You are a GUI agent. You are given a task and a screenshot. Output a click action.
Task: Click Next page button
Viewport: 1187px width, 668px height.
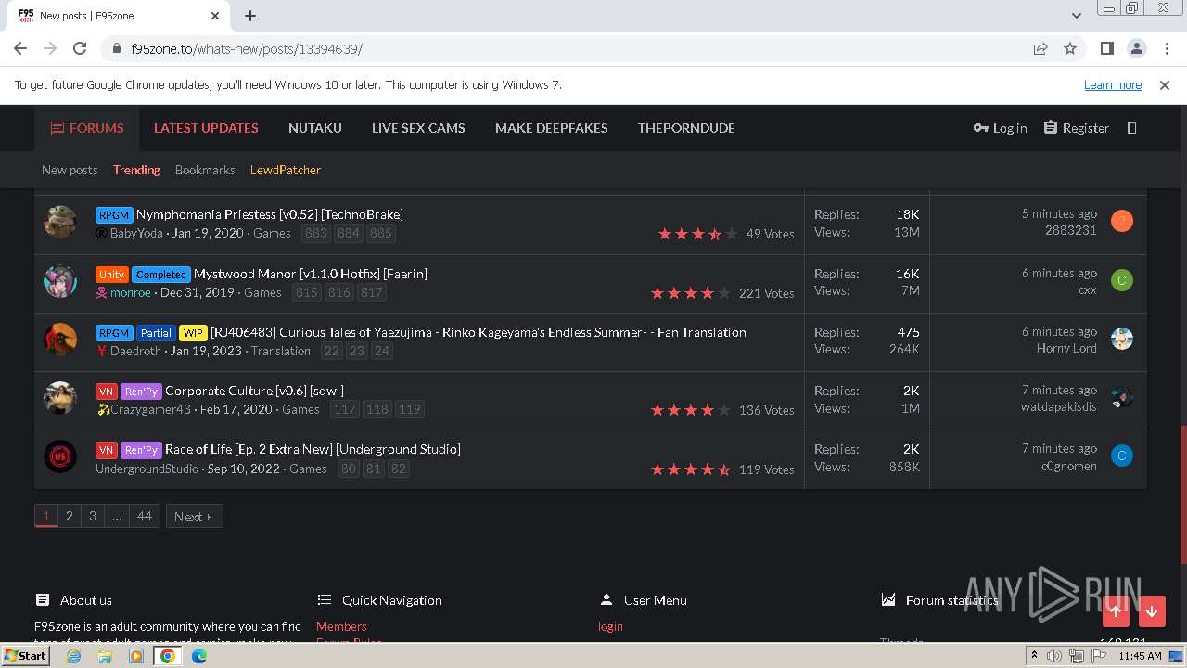[194, 516]
